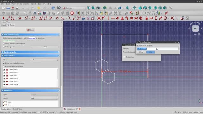Switch to the Report view tab
The width and height of the screenshot is (203, 114).
(17, 109)
